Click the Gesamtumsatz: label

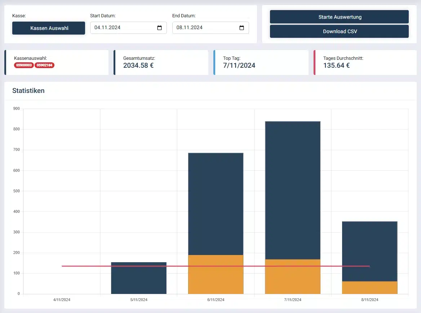tap(139, 58)
